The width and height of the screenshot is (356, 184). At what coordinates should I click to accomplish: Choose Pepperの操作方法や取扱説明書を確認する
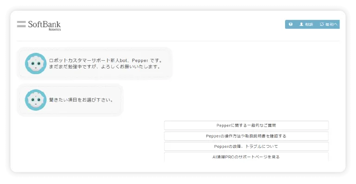coord(246,136)
